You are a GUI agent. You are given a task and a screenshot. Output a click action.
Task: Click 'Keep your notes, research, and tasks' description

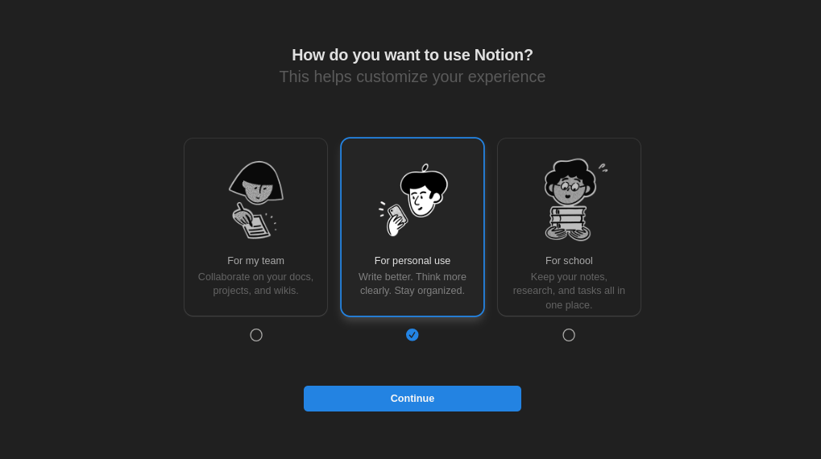569,291
